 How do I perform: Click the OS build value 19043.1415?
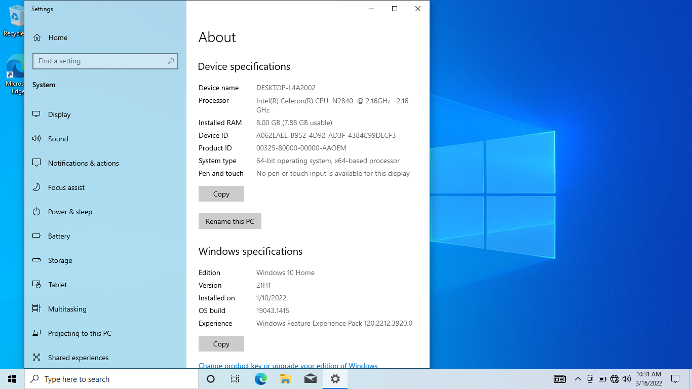pyautogui.click(x=273, y=310)
